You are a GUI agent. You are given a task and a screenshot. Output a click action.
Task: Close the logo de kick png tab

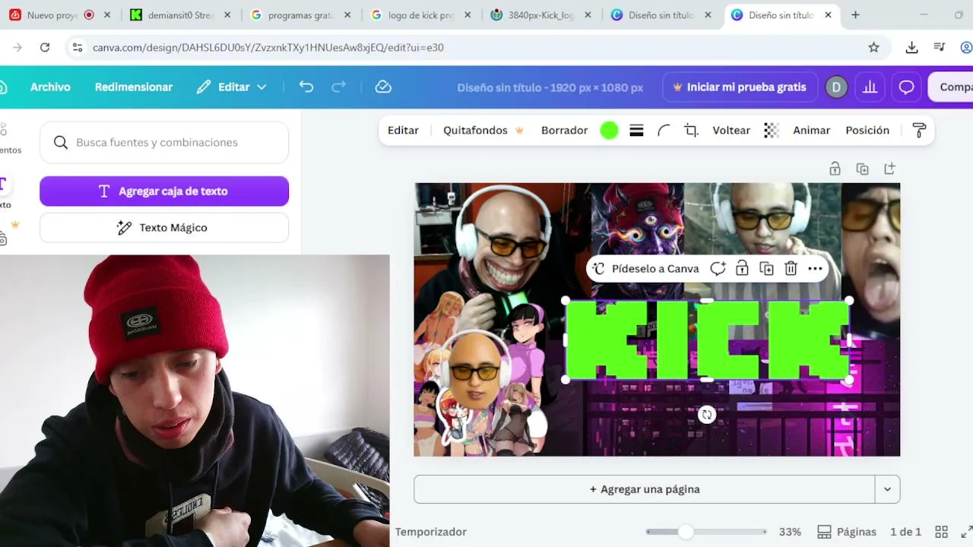[467, 14]
